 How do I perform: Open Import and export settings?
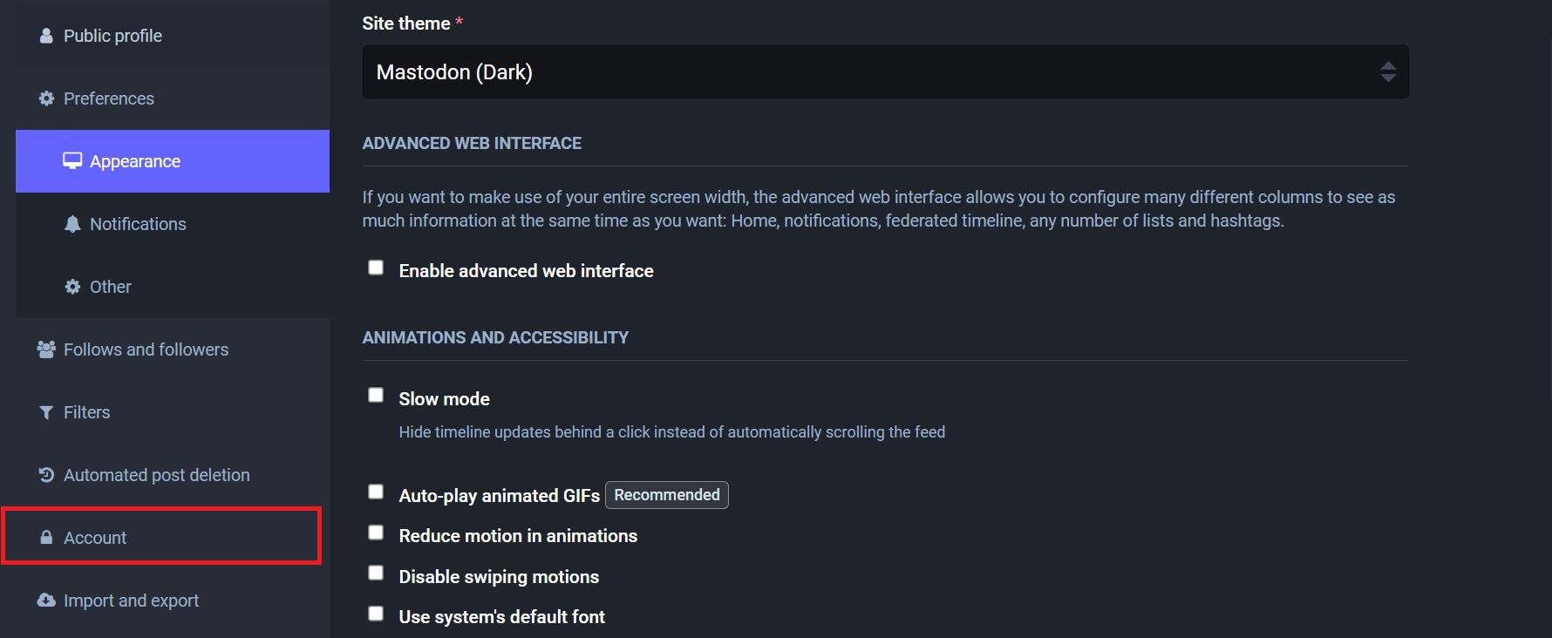tap(130, 600)
